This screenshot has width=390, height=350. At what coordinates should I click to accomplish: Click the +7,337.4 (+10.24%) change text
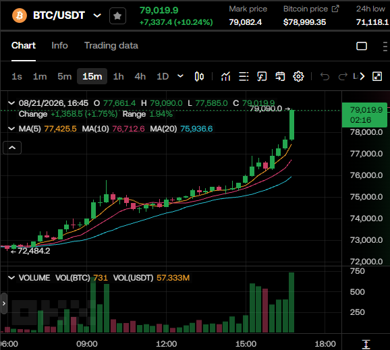pyautogui.click(x=176, y=22)
